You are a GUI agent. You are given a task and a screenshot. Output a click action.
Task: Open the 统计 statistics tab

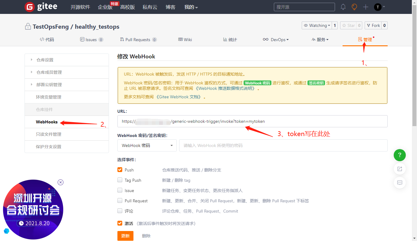click(x=230, y=40)
